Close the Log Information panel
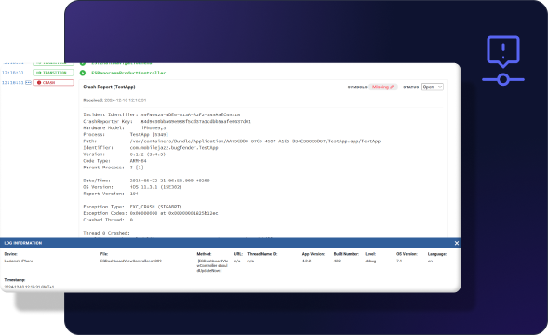548x335 pixels. tap(457, 243)
